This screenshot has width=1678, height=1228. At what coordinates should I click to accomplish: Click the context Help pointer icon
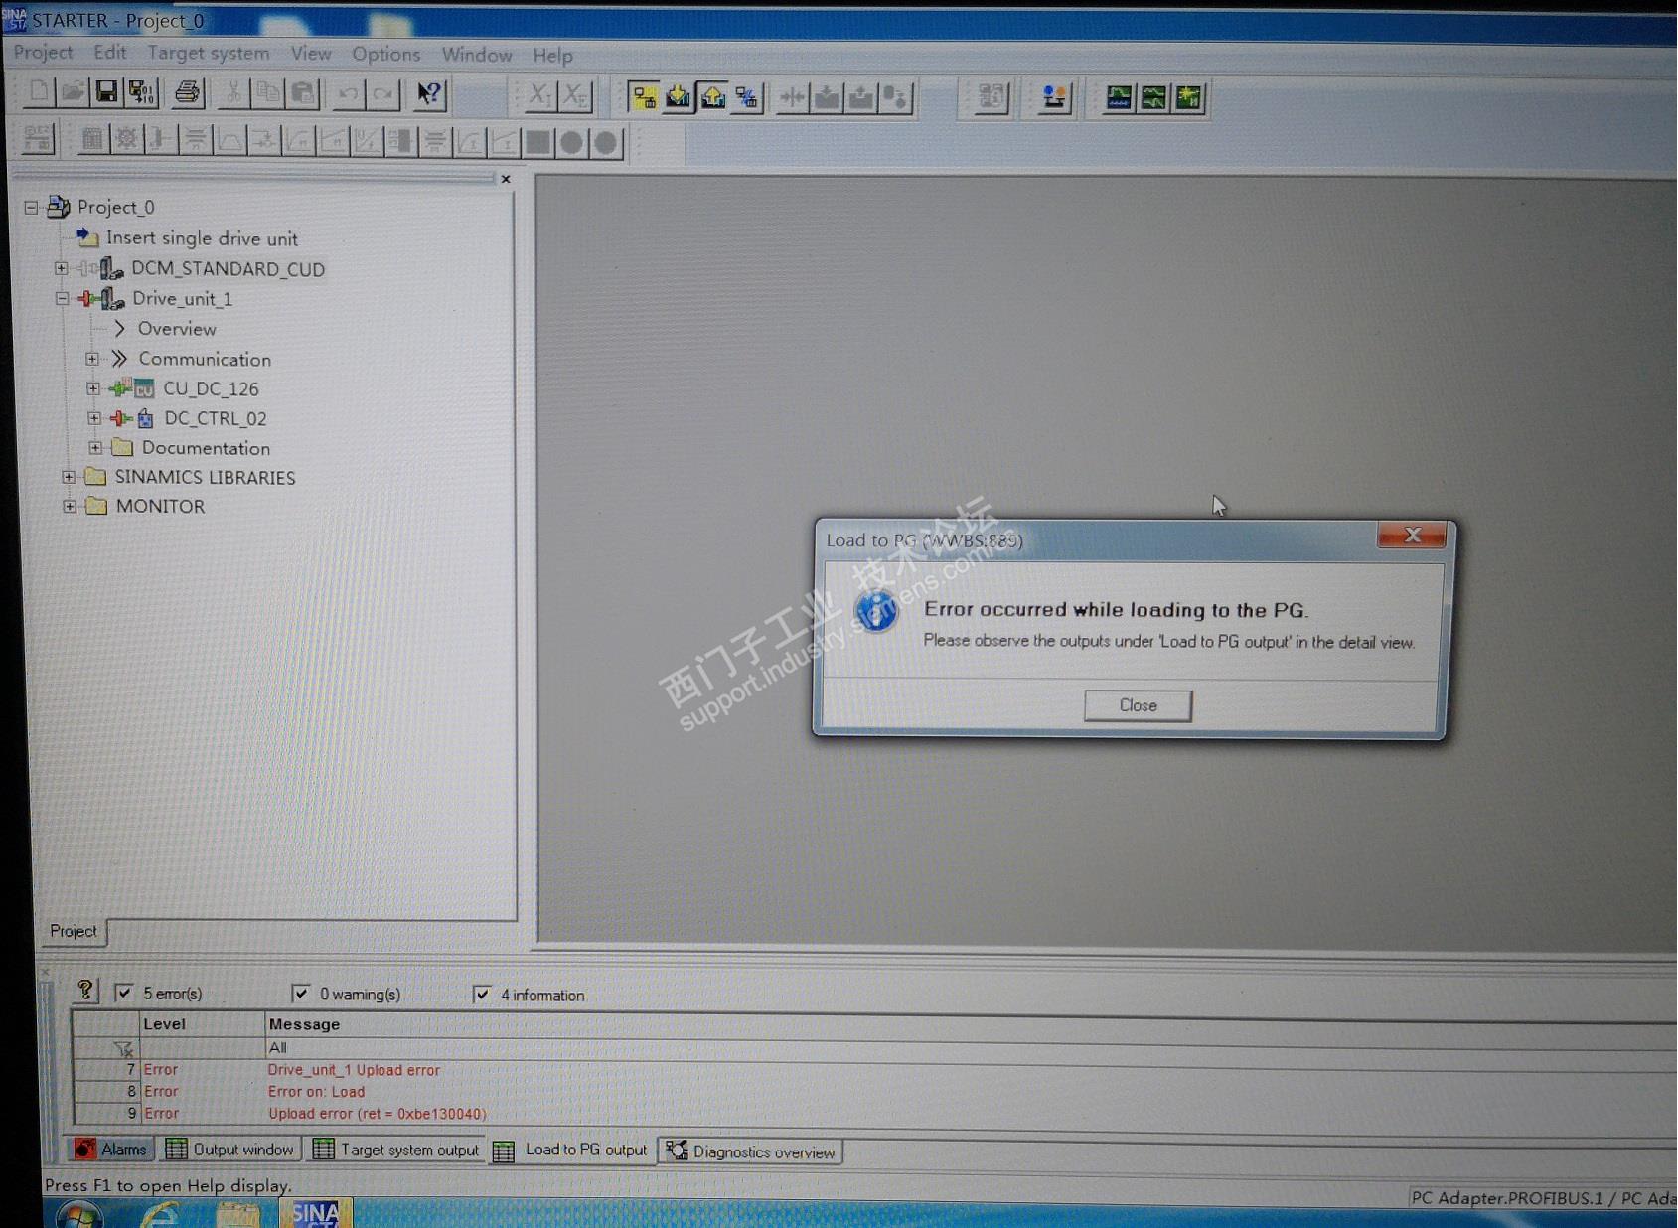pyautogui.click(x=429, y=95)
